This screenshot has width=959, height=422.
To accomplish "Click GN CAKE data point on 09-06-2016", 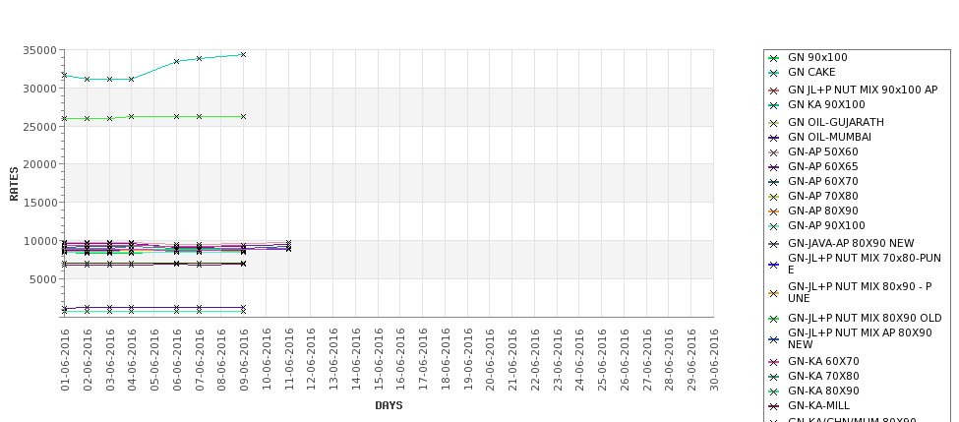I will [243, 54].
